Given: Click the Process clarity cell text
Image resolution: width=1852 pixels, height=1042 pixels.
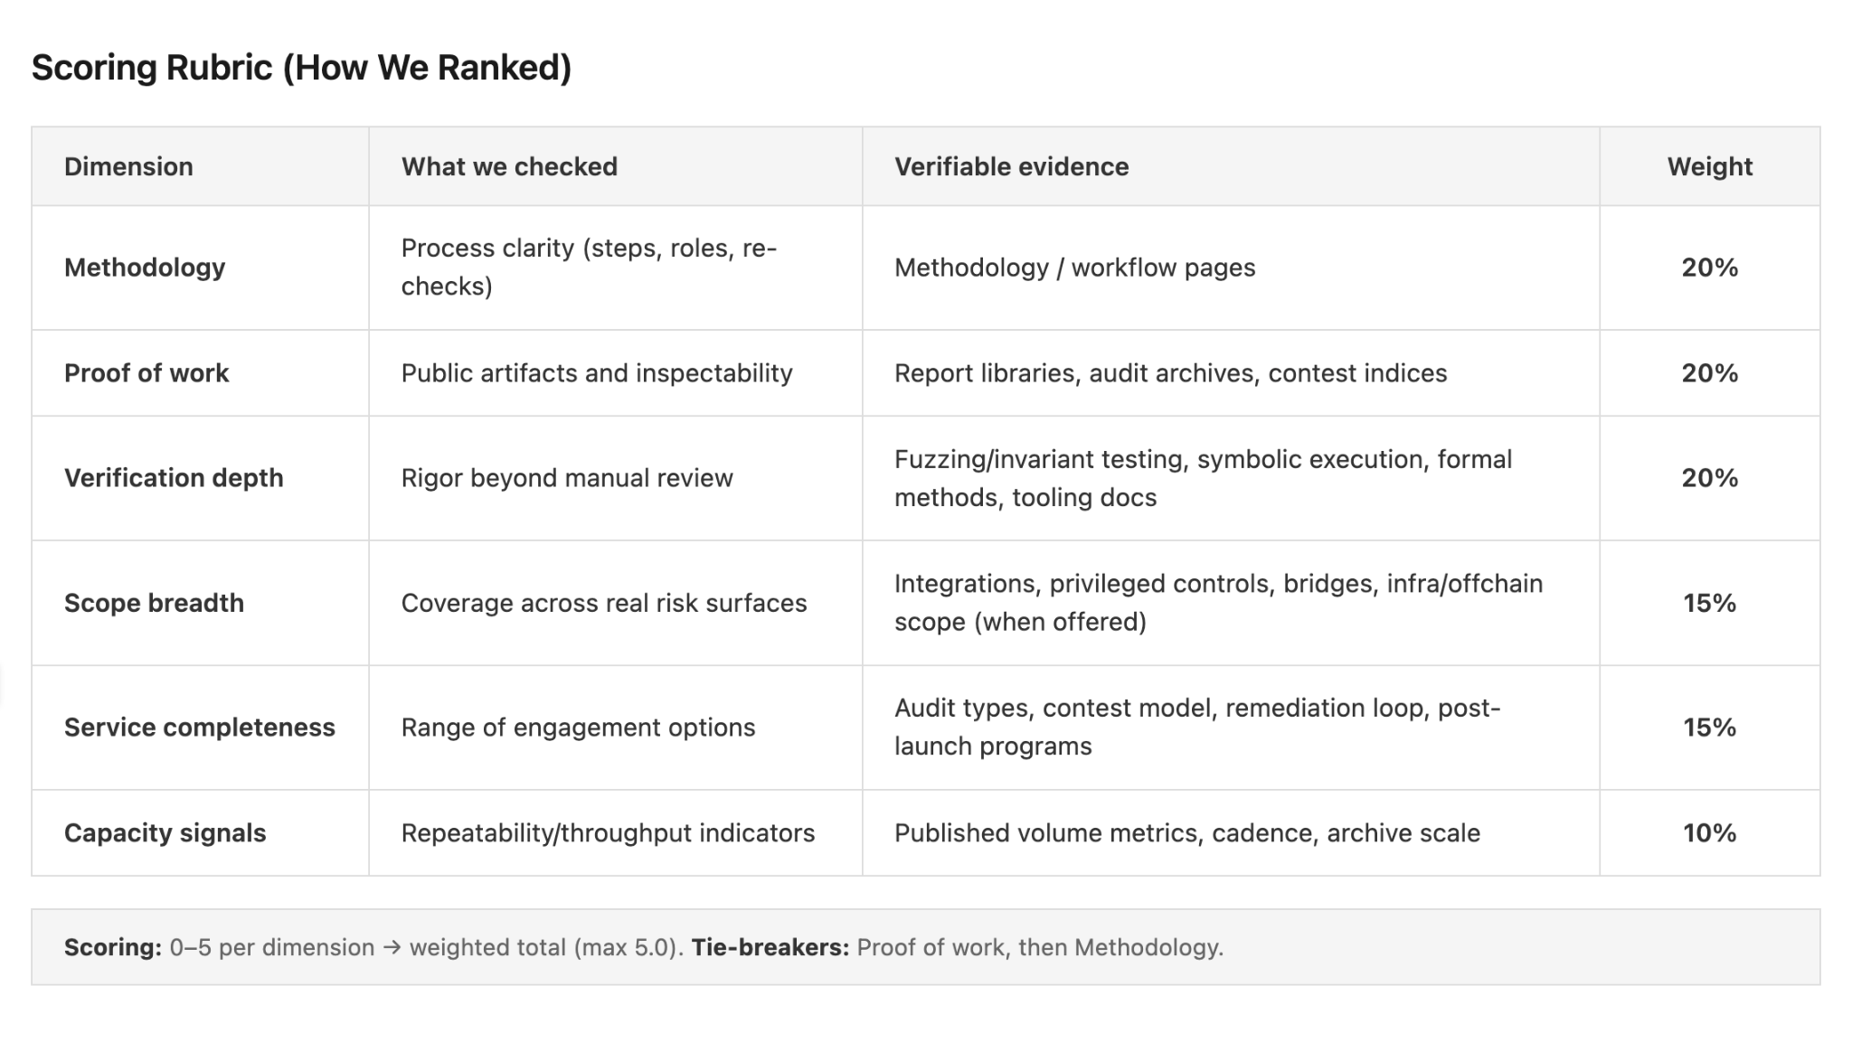Looking at the screenshot, I should tap(588, 267).
